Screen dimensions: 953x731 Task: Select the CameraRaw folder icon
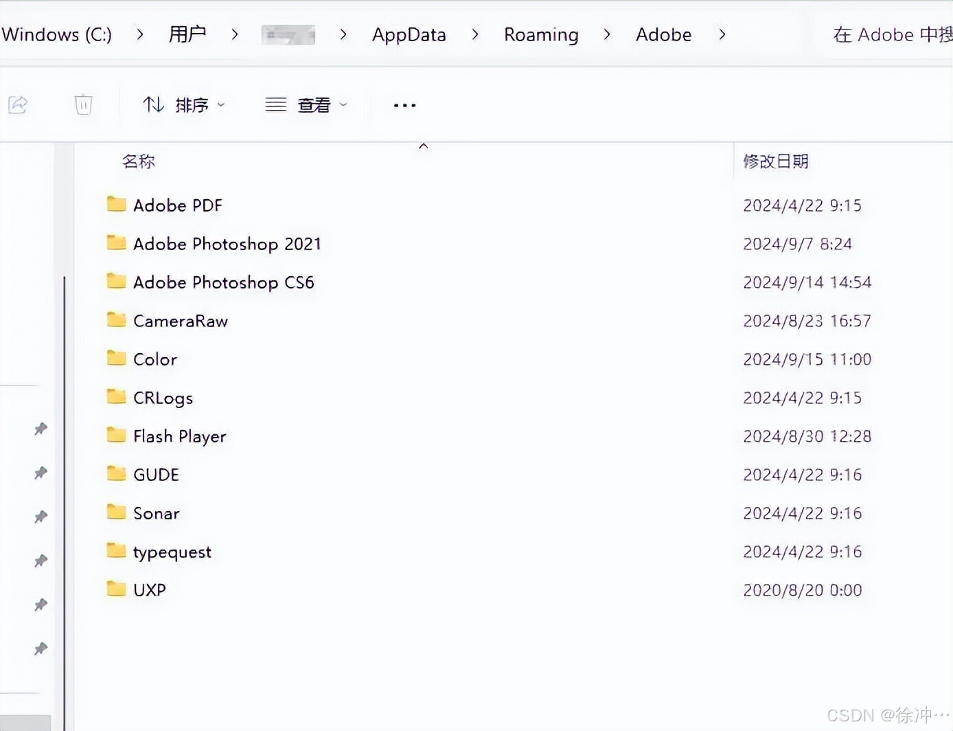(116, 319)
